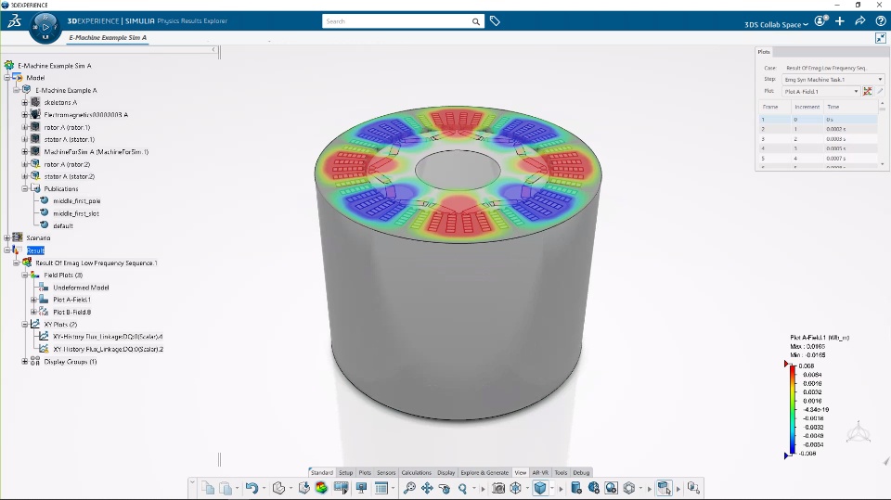The width and height of the screenshot is (891, 500).
Task: Click the update import arrow icon
Action: pos(304,488)
